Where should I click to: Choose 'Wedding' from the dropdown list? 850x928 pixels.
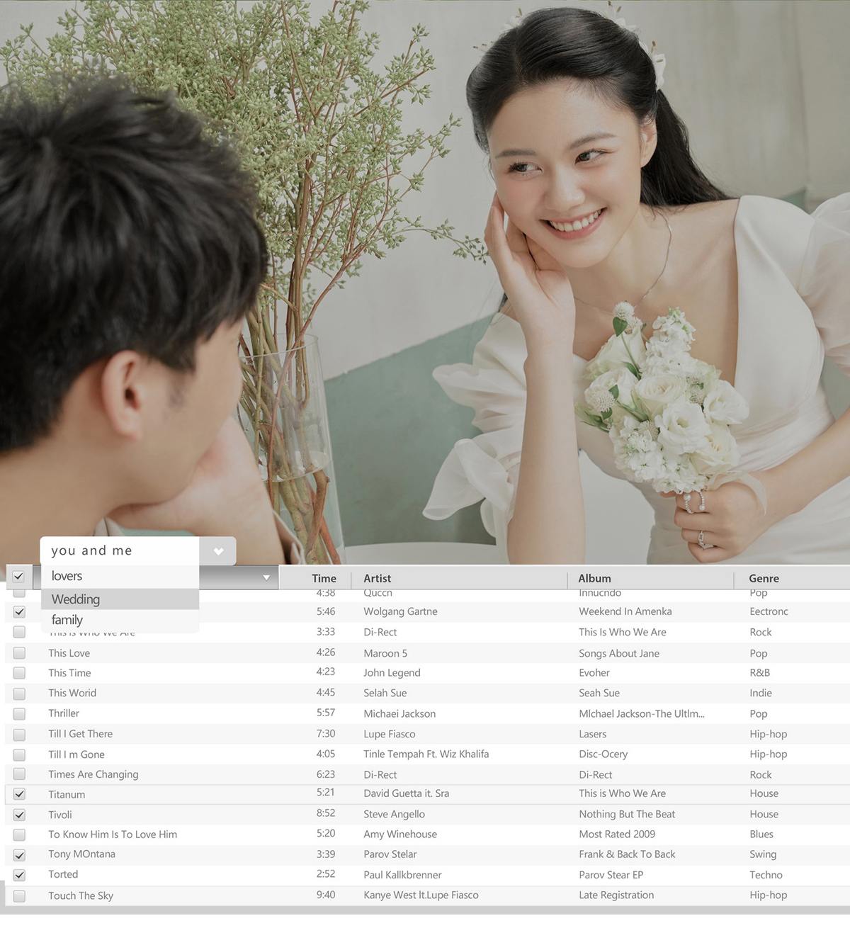[x=120, y=599]
